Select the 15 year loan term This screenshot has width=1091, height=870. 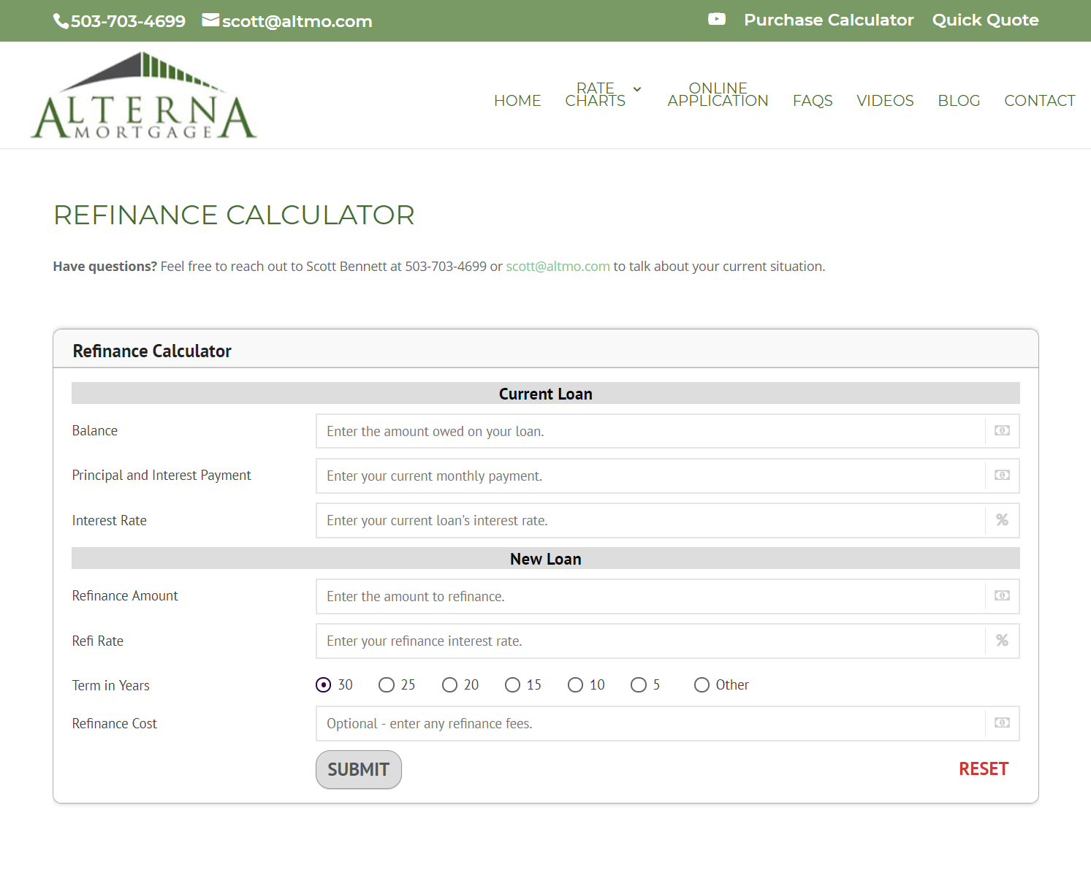tap(512, 684)
